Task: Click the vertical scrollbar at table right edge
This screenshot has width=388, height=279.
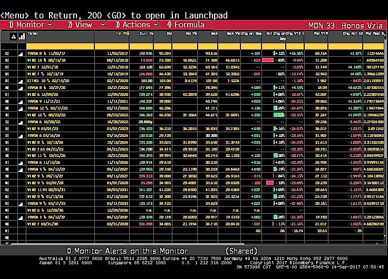Action: (x=385, y=99)
